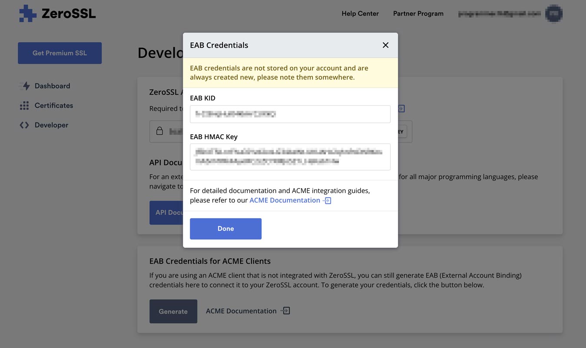Viewport: 586px width, 348px height.
Task: Click the Developer code brackets icon
Action: click(24, 125)
